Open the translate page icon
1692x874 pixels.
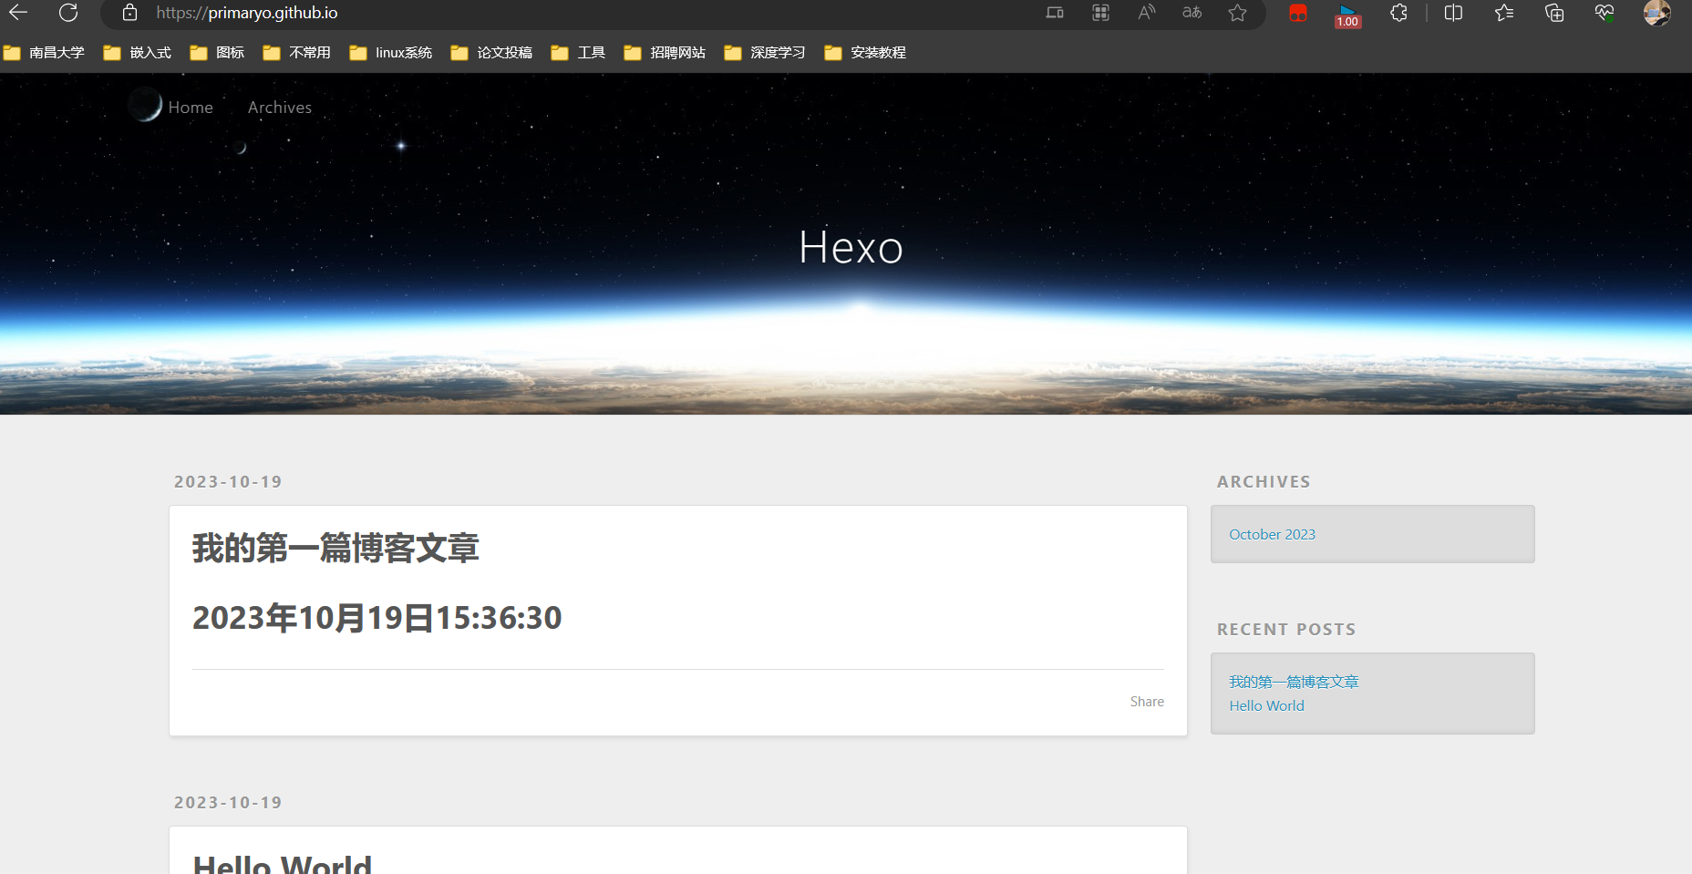point(1192,13)
